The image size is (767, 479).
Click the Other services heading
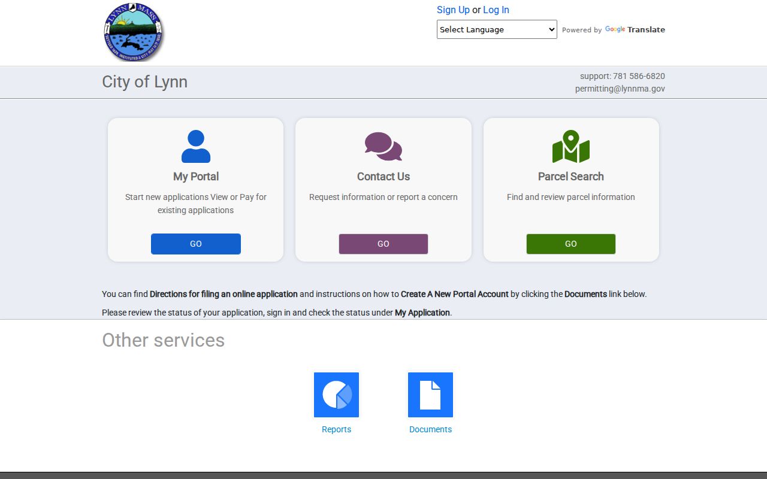pyautogui.click(x=163, y=340)
